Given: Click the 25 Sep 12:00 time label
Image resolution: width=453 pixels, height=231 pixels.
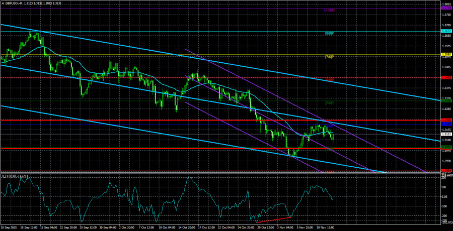Looking at the screenshot, I should tap(89, 228).
